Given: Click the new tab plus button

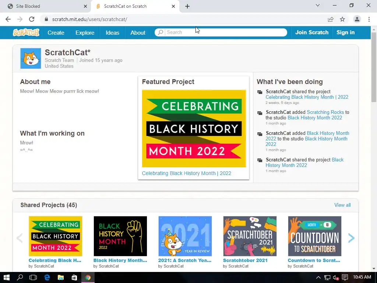Looking at the screenshot, I should point(187,6).
